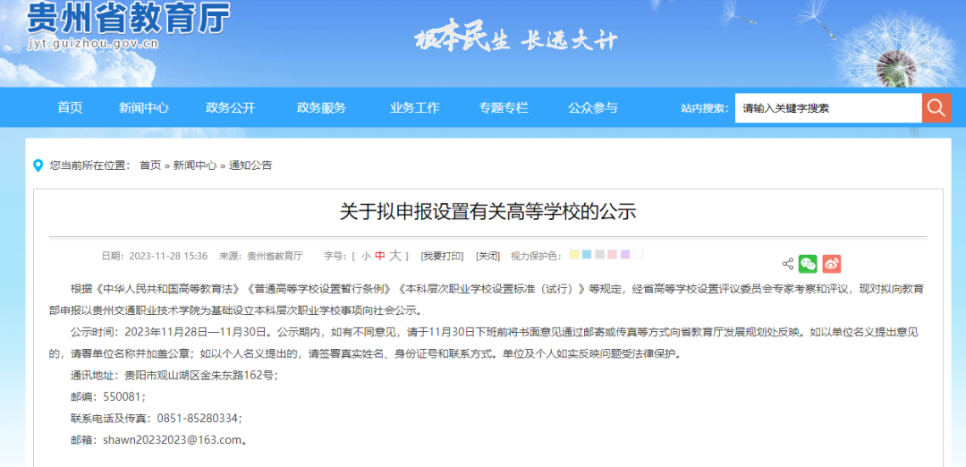Screen dimensions: 966x467
Task: Open the 政务公开 menu
Action: pyautogui.click(x=230, y=108)
